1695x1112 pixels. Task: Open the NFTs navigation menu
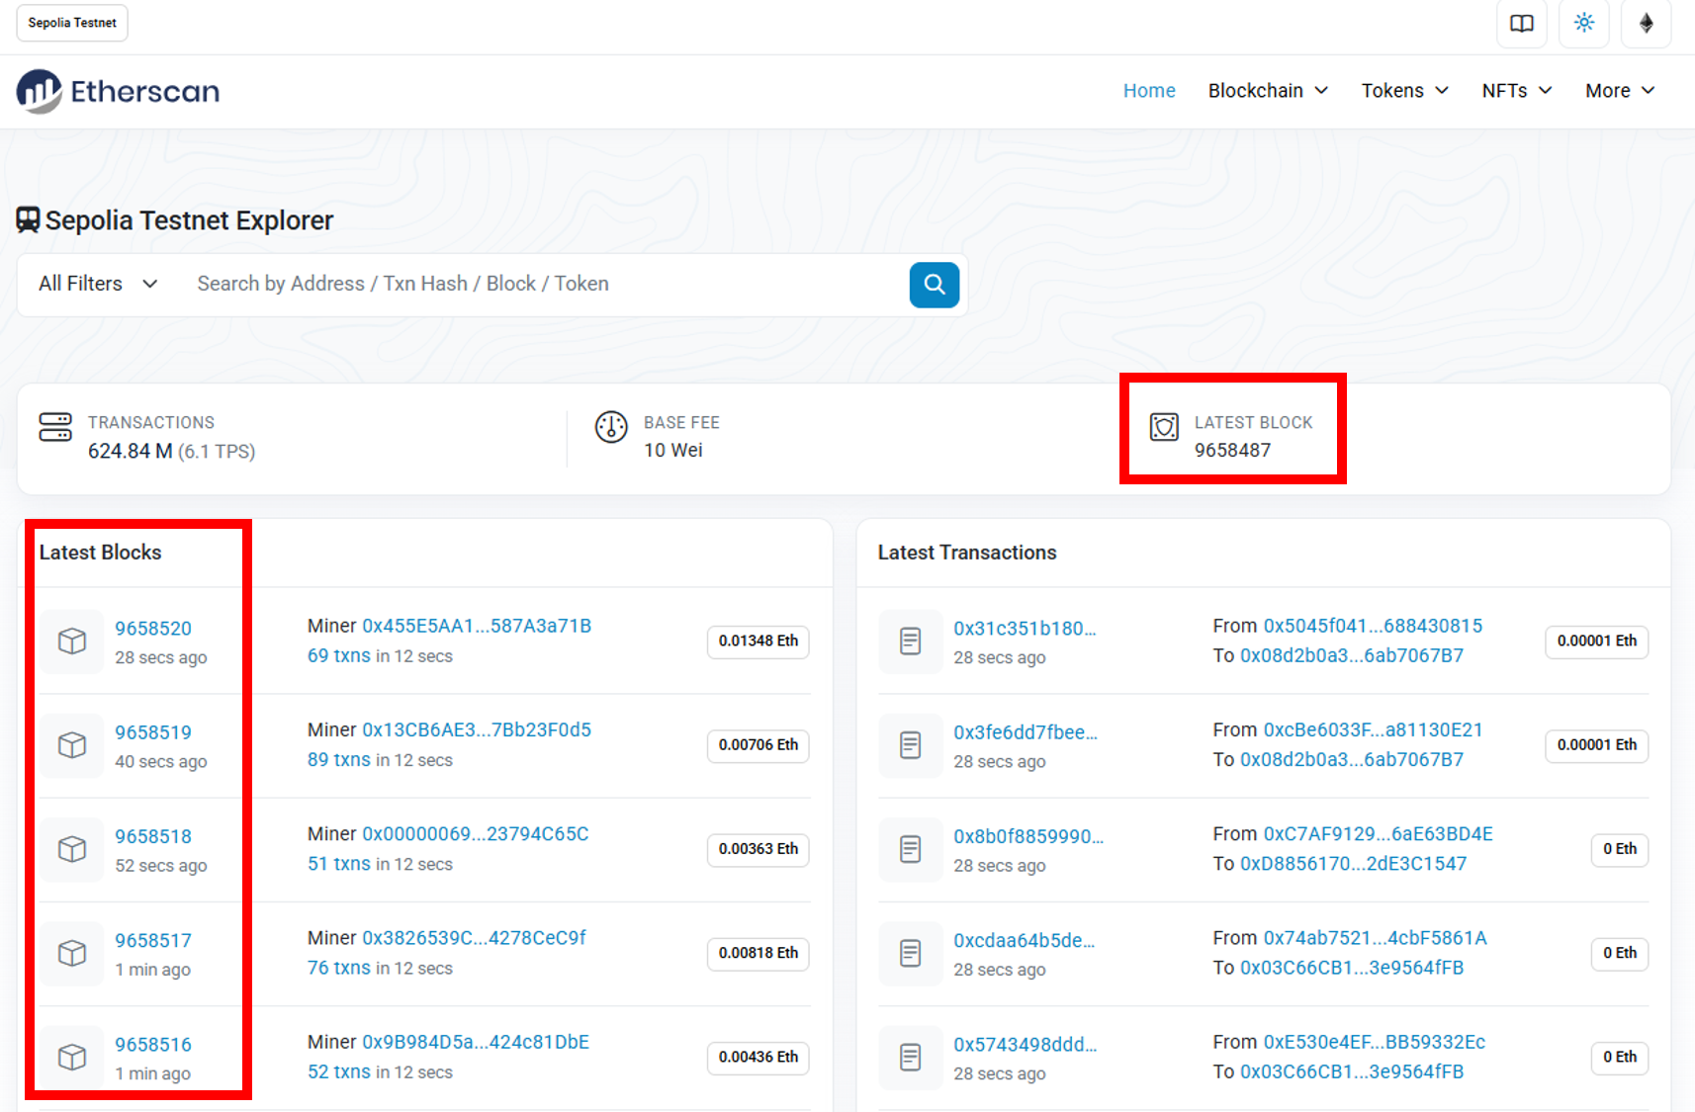point(1516,91)
